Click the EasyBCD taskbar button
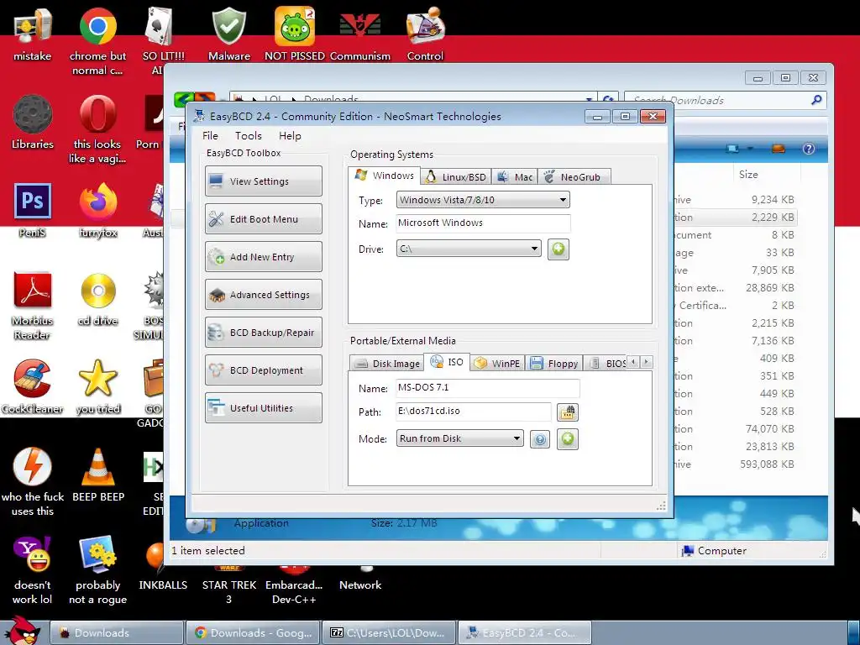860x645 pixels. coord(524,633)
